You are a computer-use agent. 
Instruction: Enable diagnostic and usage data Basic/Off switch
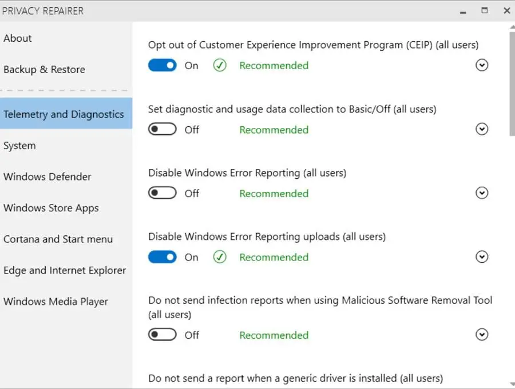pos(163,130)
